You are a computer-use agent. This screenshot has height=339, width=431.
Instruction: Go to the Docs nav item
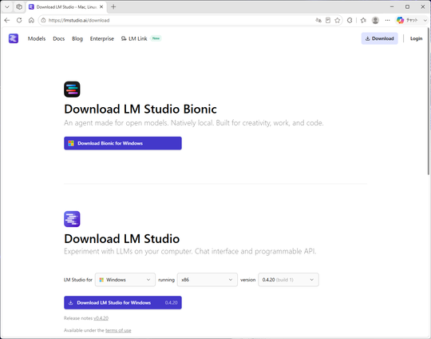[x=59, y=39]
